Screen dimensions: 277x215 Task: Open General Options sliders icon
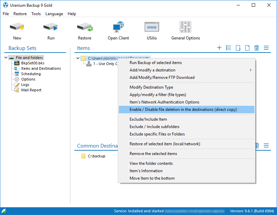point(185,27)
